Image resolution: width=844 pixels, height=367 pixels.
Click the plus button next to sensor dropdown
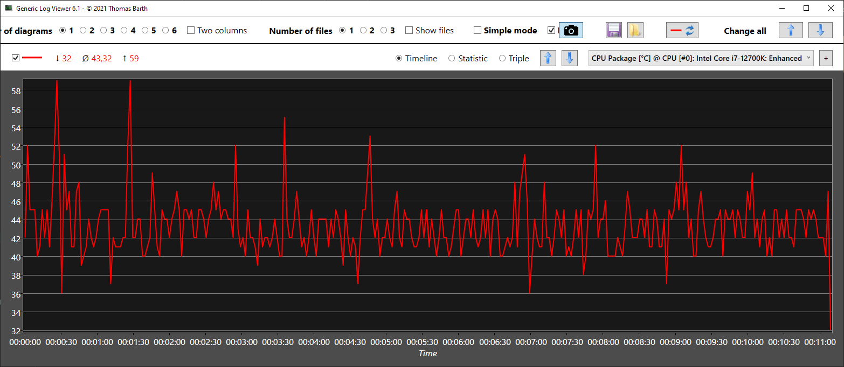[x=825, y=58]
